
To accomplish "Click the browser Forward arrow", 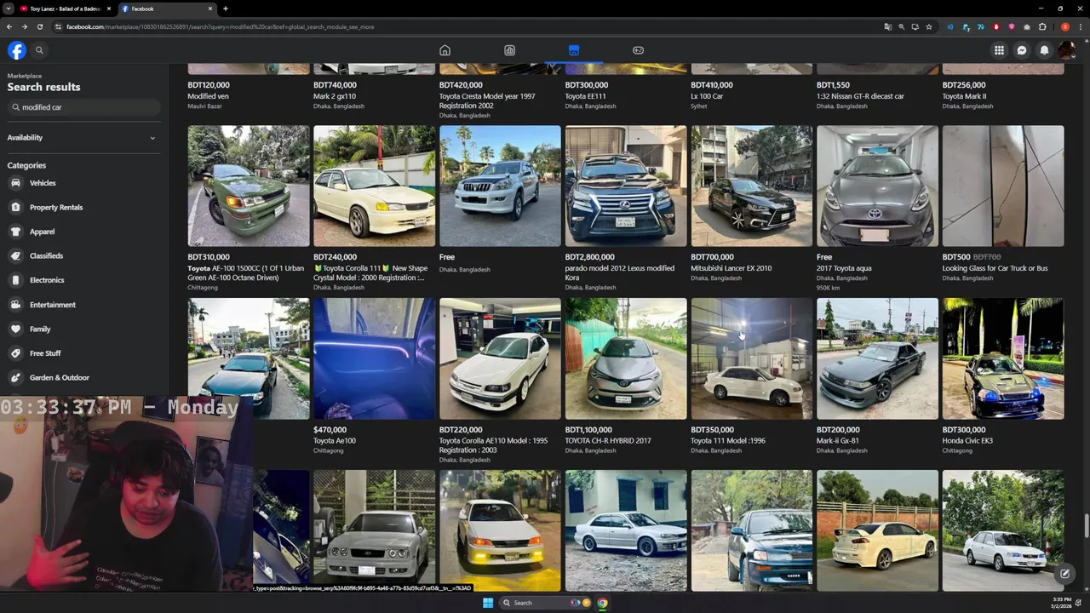I will tap(24, 26).
